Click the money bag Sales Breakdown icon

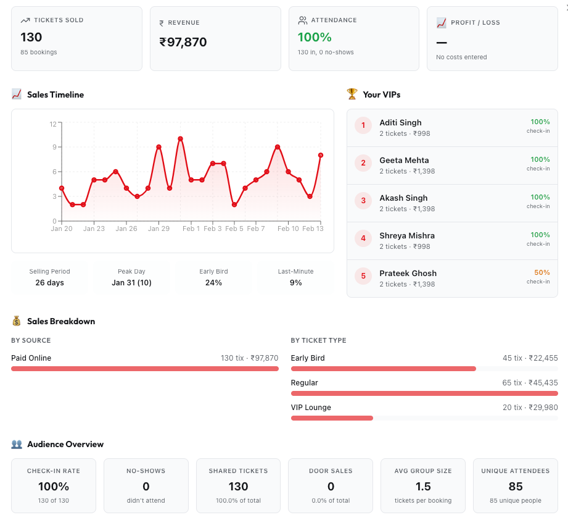[17, 321]
